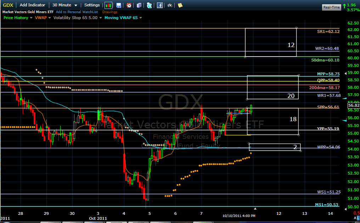
Task: Open the Add Indicator menu
Action: pyautogui.click(x=32, y=5)
